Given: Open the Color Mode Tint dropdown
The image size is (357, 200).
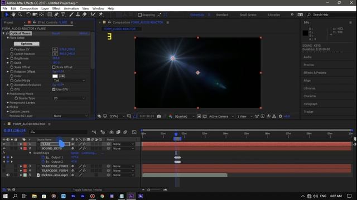Looking at the screenshot, I should [x=69, y=81].
